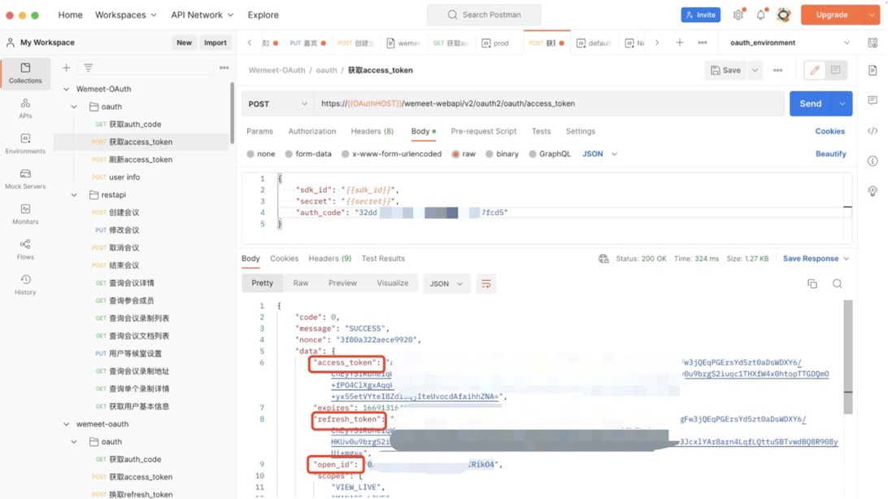Viewport: 888px width, 499px height.
Task: Switch response view to Raw
Action: pyautogui.click(x=301, y=283)
